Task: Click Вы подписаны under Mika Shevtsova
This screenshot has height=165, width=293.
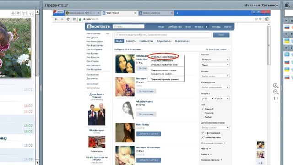Action: [x=146, y=114]
